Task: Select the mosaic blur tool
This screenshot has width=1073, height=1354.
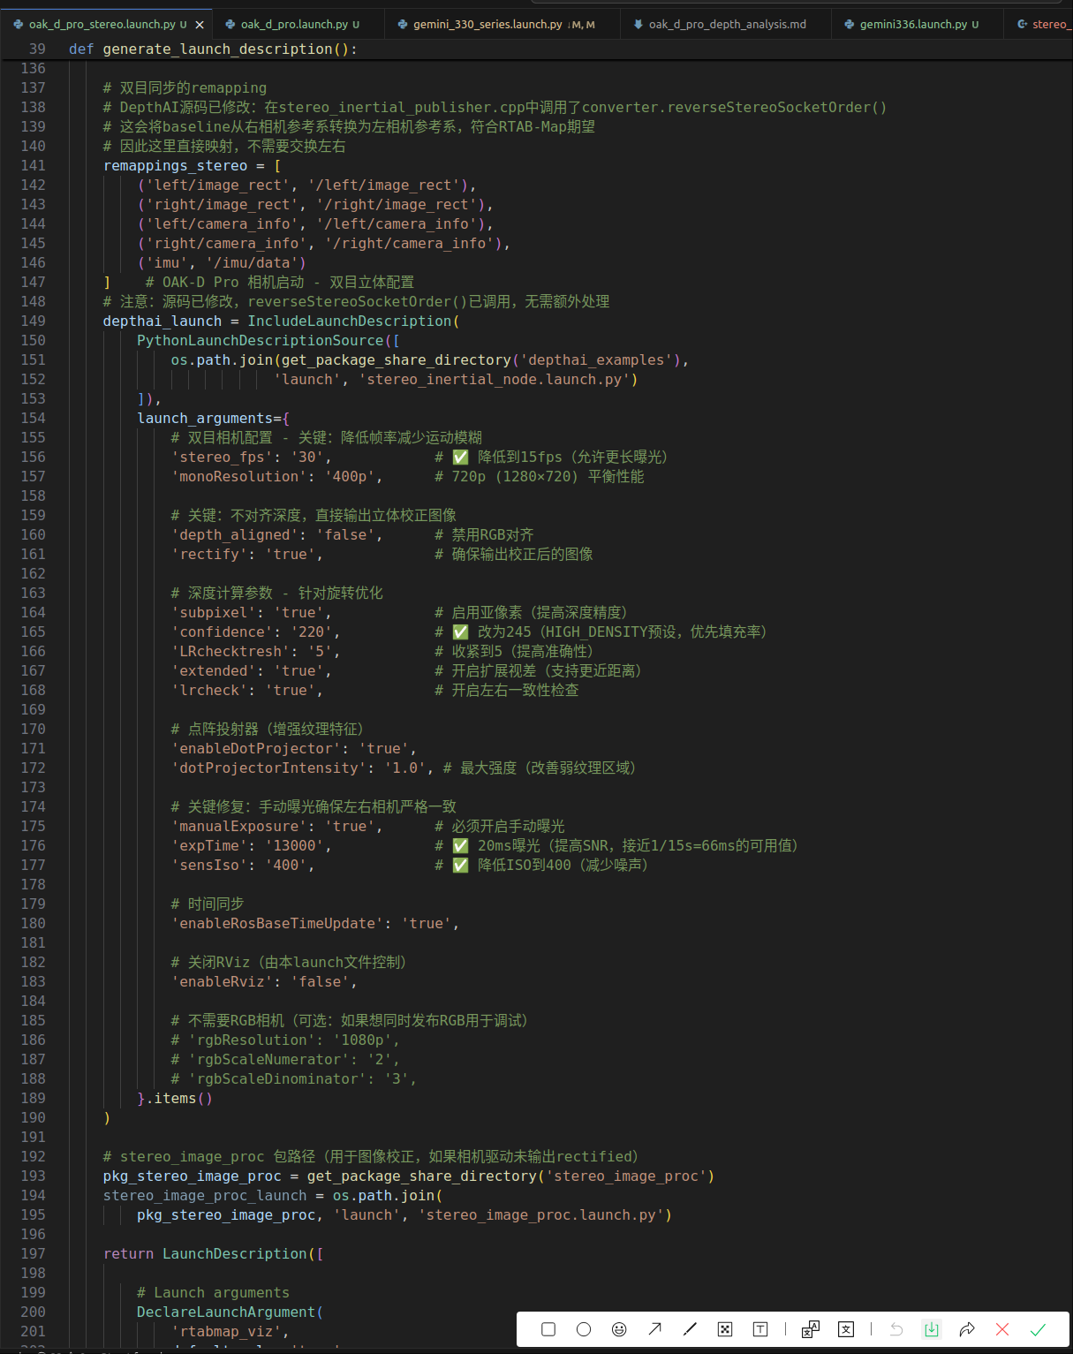Action: pyautogui.click(x=725, y=1329)
